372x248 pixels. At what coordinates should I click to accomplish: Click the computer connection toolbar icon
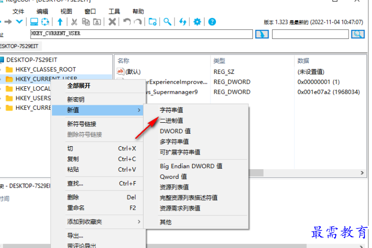(x=34, y=22)
